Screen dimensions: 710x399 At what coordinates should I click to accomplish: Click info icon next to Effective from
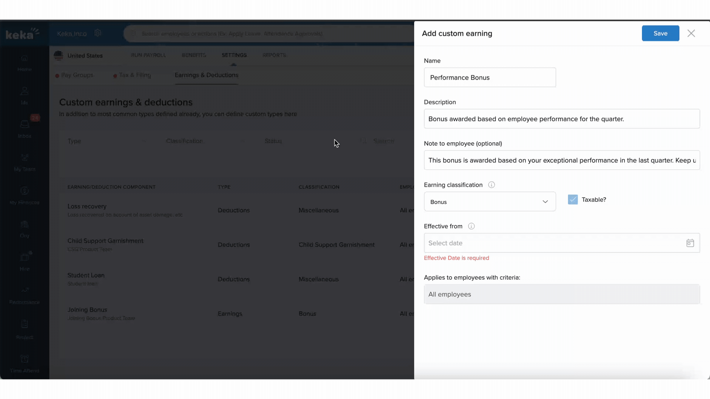coord(471,226)
